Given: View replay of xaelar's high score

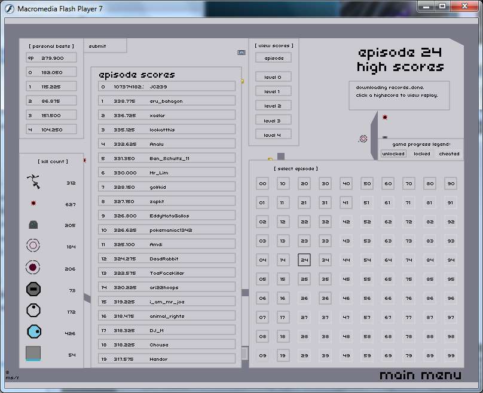Looking at the screenshot, I should (x=167, y=115).
